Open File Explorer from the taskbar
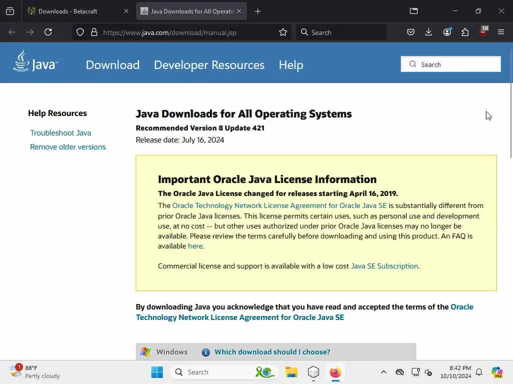Image resolution: width=513 pixels, height=384 pixels. (x=291, y=372)
